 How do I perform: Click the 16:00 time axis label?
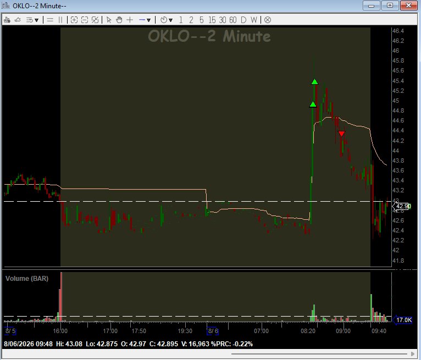pos(60,331)
